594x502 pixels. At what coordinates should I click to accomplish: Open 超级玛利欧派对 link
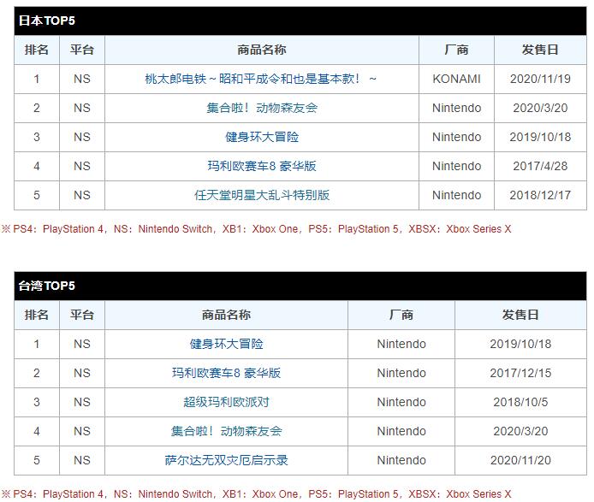point(226,402)
